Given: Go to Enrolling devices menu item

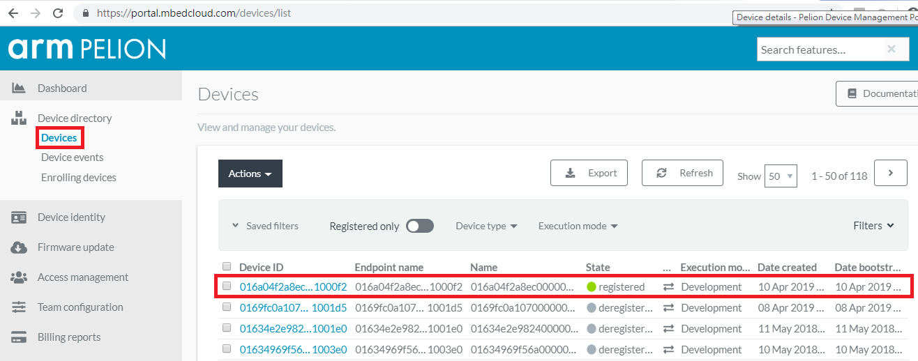Looking at the screenshot, I should pos(78,178).
